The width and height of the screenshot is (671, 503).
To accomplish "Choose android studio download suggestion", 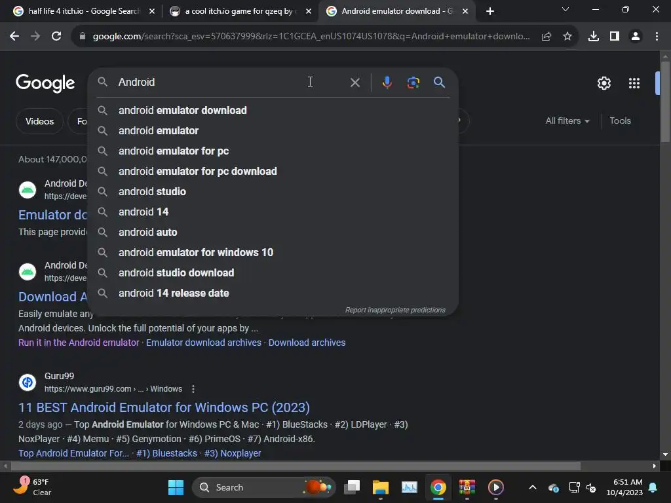I will (273, 273).
